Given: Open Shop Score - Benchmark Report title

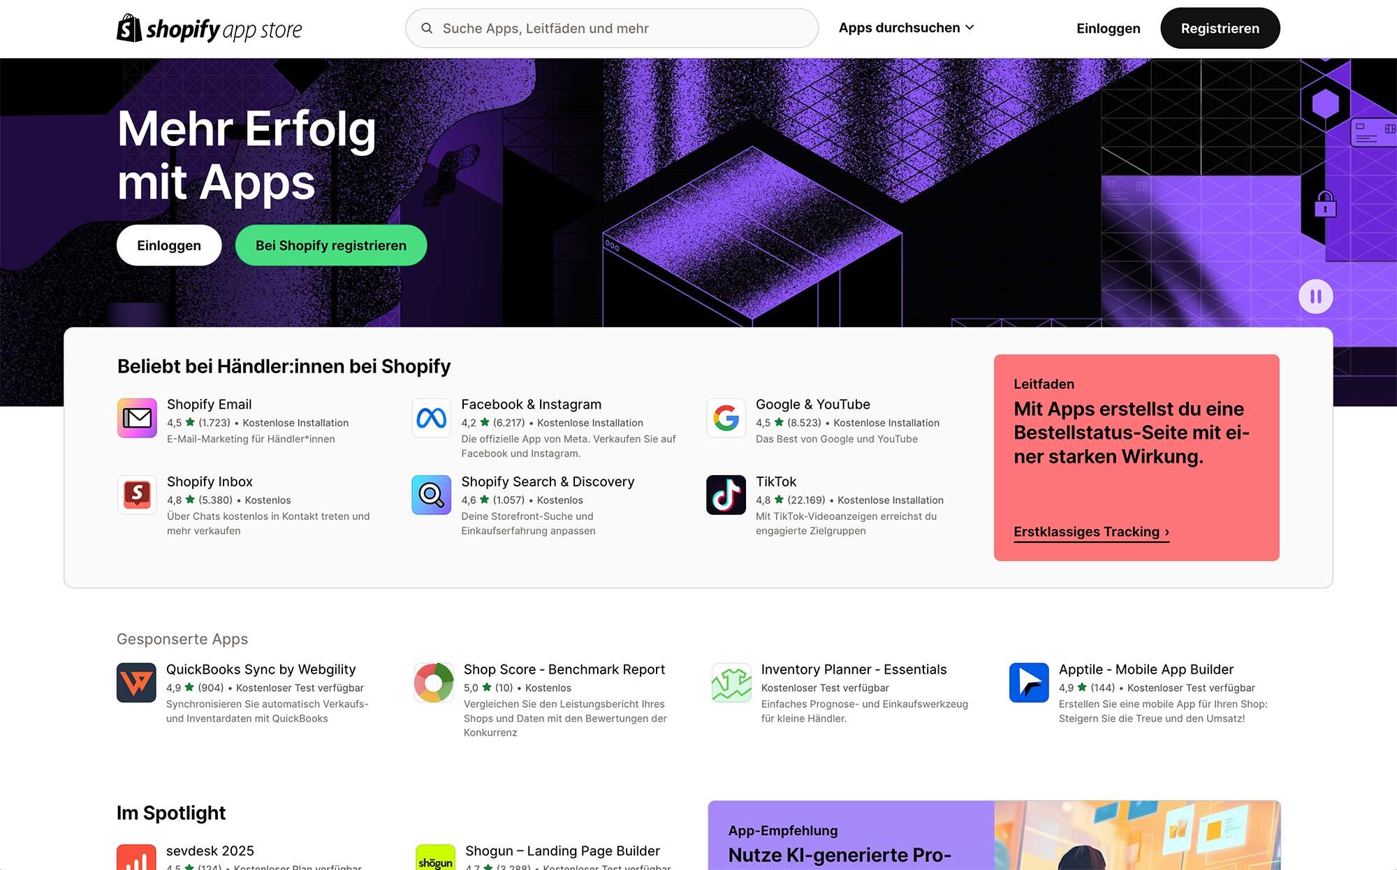Looking at the screenshot, I should [564, 669].
